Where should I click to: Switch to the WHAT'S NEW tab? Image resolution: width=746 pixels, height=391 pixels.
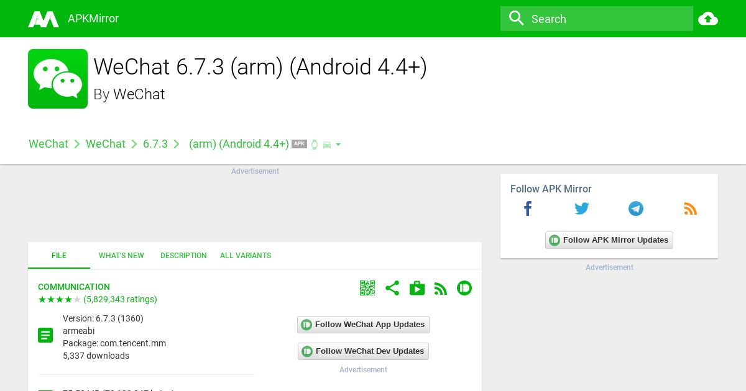[121, 256]
